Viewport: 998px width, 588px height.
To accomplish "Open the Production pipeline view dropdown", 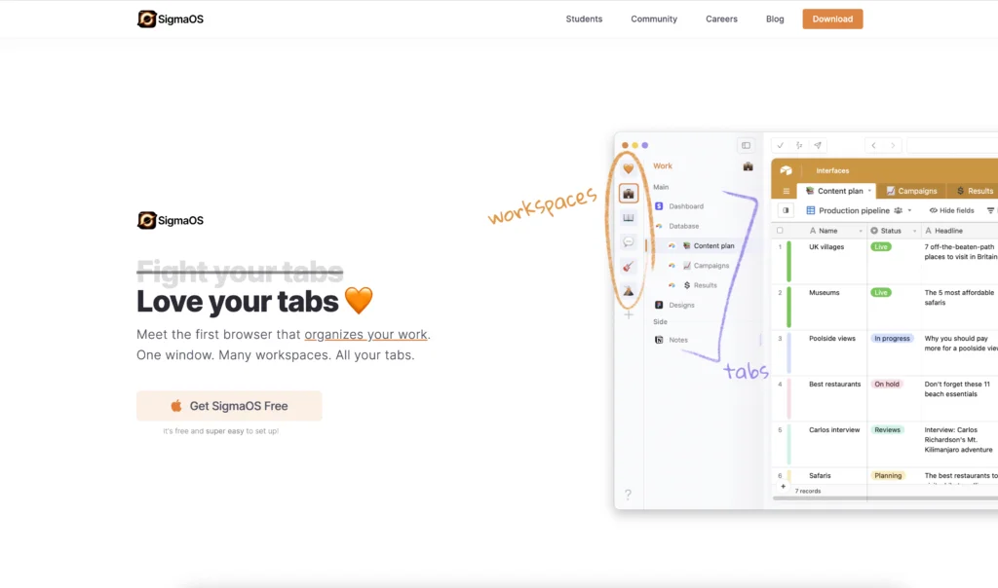I will (x=909, y=210).
